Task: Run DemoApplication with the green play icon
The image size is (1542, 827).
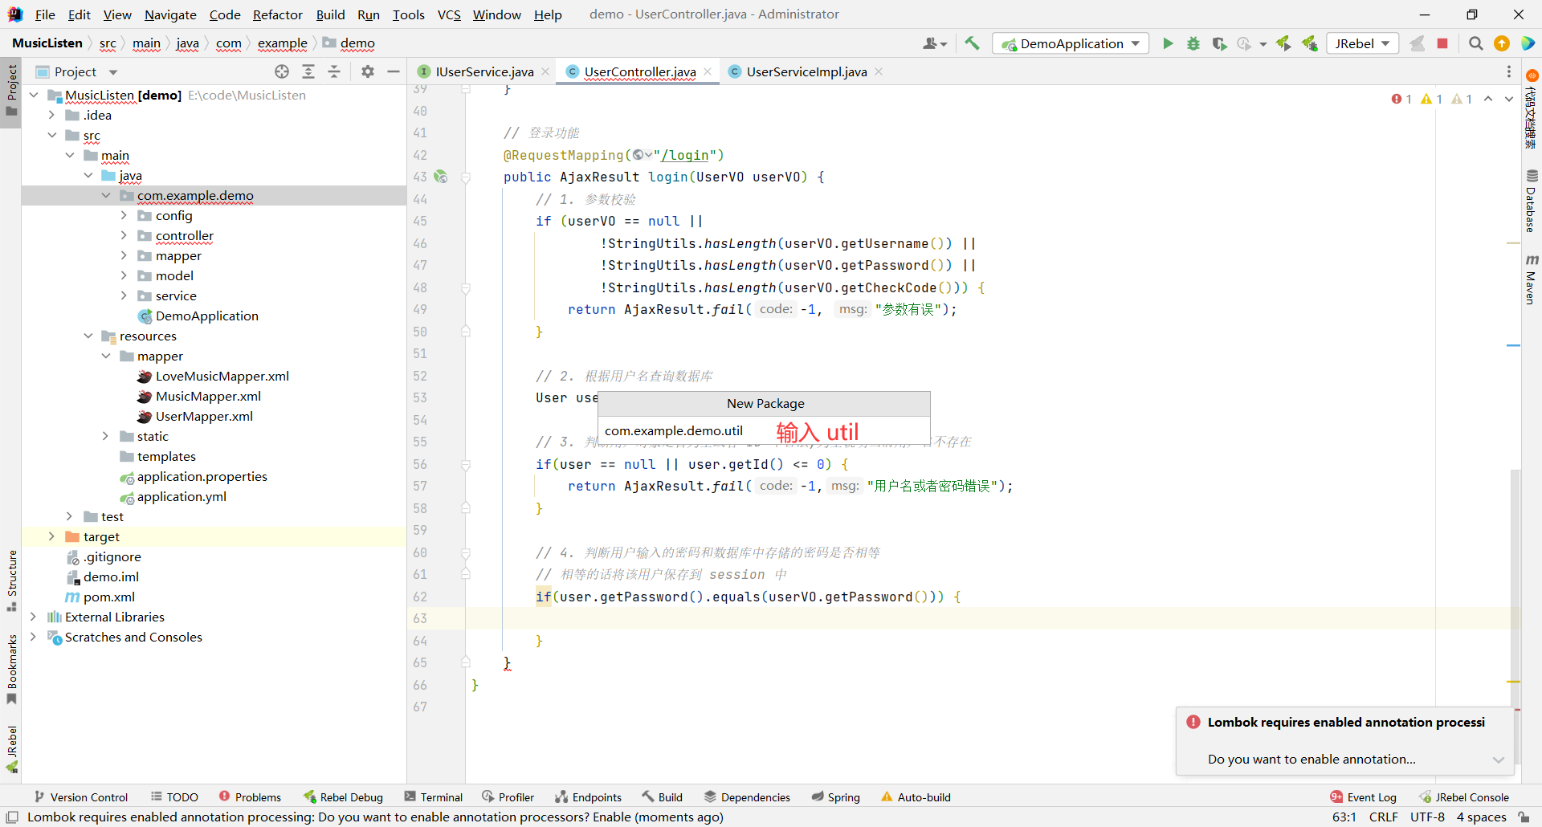Action: (x=1168, y=43)
